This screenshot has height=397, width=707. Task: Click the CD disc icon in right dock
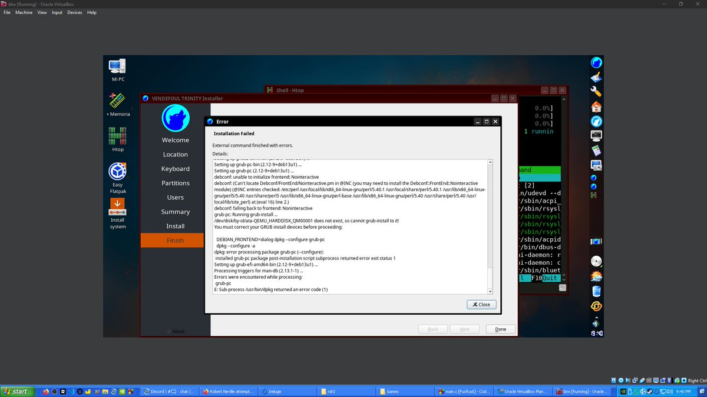596,262
